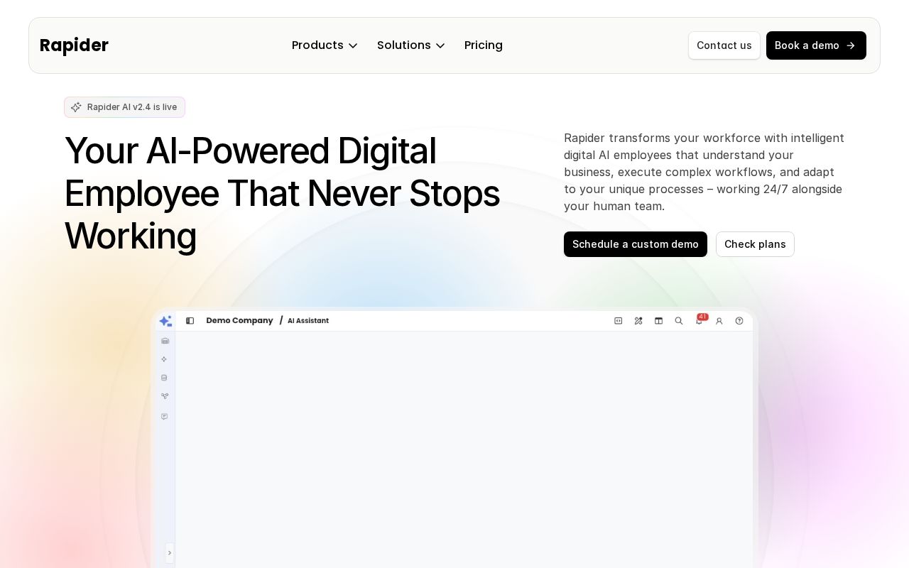Screen dimensions: 909x568
Task: Expand the Solutions dropdown menu
Action: coord(410,45)
